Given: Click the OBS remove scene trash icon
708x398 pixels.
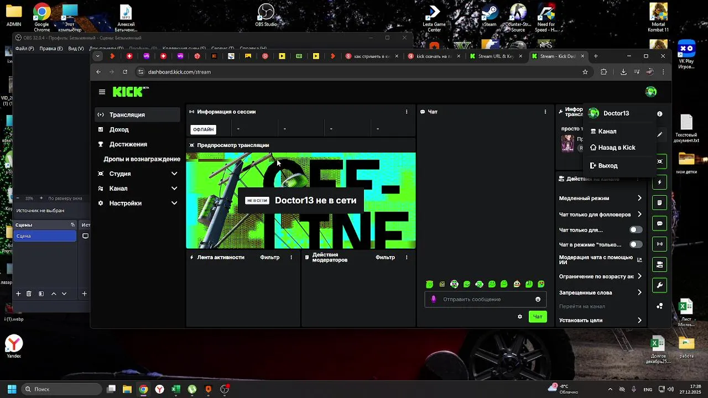Looking at the screenshot, I should (x=29, y=294).
